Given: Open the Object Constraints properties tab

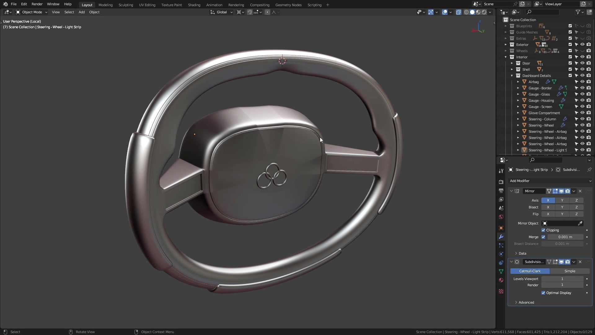Looking at the screenshot, I should (x=501, y=263).
